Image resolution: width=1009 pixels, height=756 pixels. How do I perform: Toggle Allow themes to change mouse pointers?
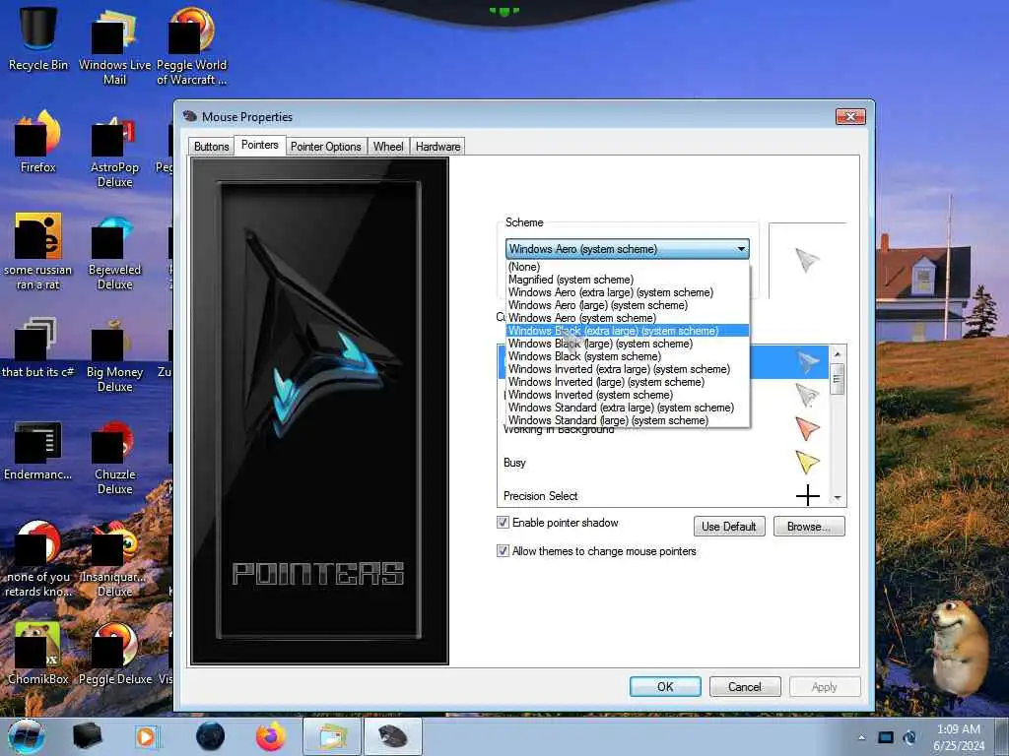[504, 551]
